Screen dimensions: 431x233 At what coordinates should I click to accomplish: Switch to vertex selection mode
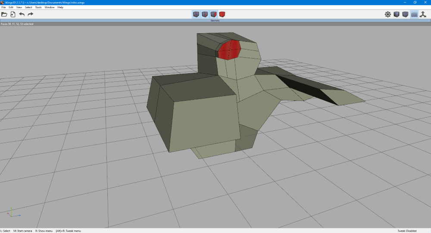pyautogui.click(x=196, y=14)
